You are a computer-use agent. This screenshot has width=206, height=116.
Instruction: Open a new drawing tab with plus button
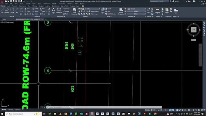(46, 19)
